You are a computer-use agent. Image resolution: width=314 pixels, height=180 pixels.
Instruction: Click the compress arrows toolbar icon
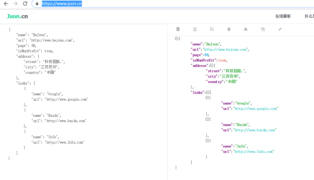click(x=280, y=29)
